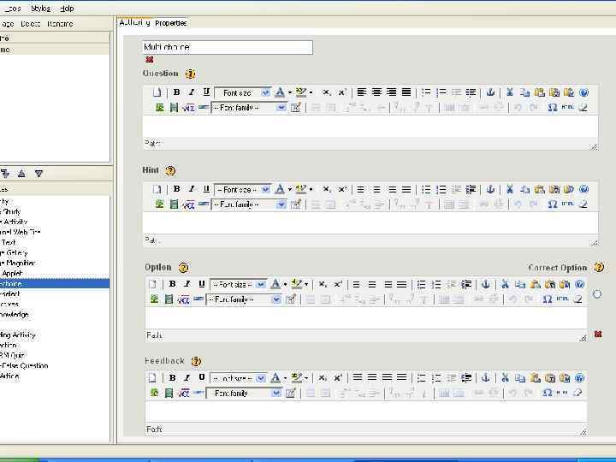This screenshot has width=616, height=462.
Task: Open Feedback help icon
Action: click(x=196, y=361)
